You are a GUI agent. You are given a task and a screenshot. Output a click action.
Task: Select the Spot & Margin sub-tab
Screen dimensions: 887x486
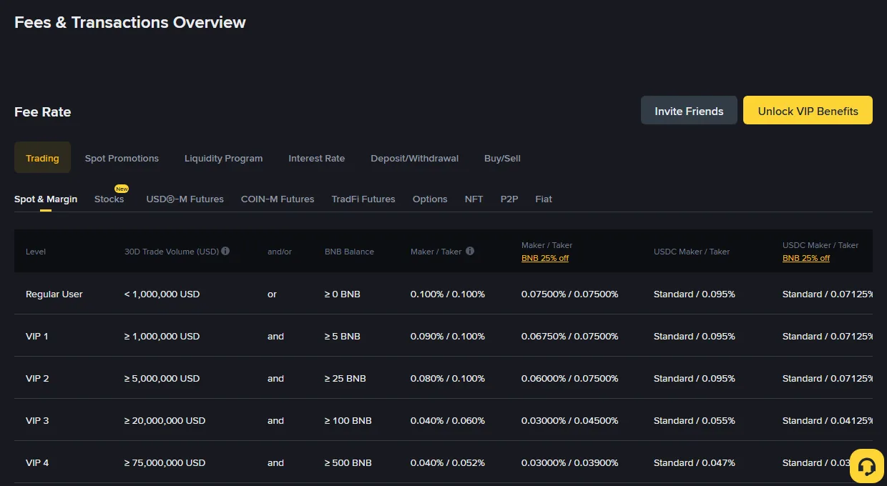[x=46, y=199]
